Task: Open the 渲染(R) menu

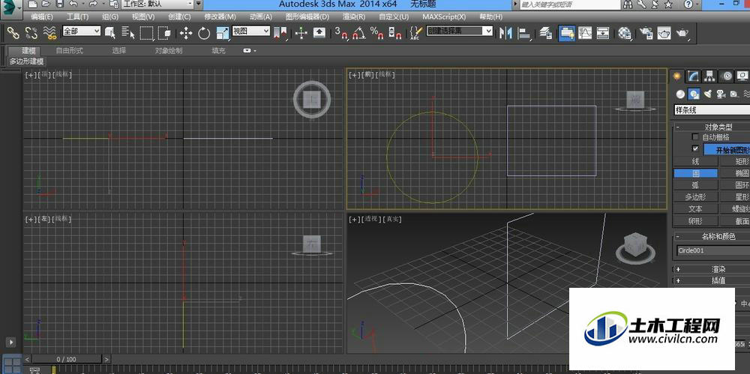Action: [354, 16]
